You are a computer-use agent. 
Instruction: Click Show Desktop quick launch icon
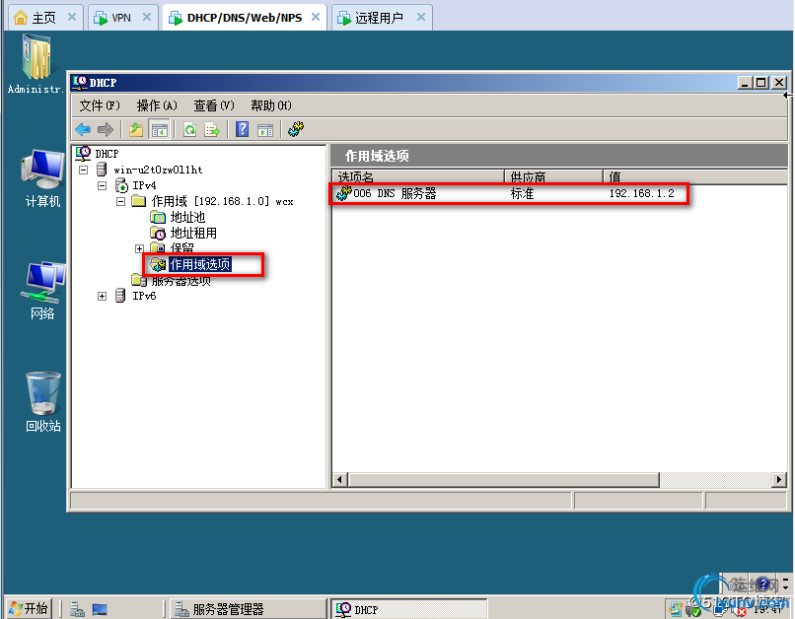100,609
